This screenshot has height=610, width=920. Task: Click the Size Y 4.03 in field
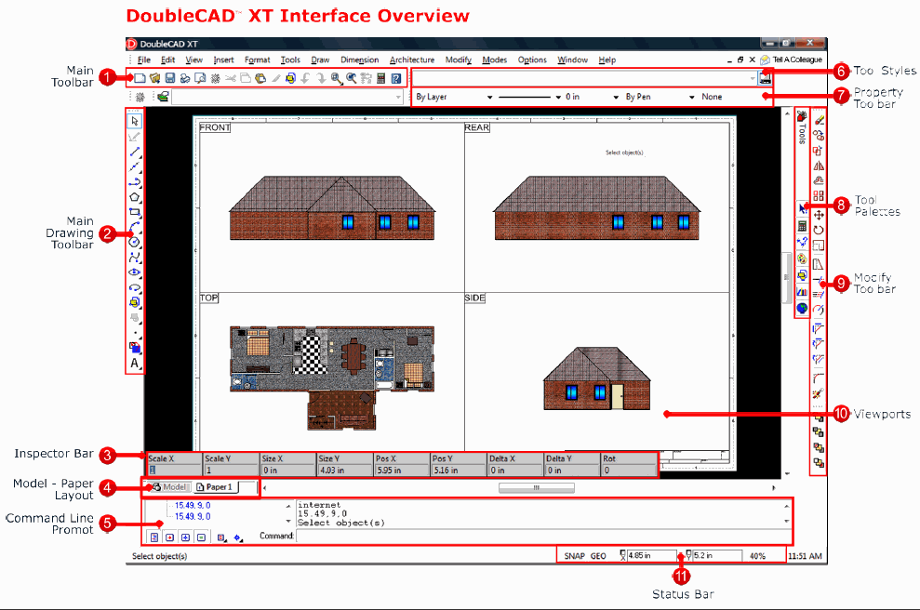coord(344,471)
